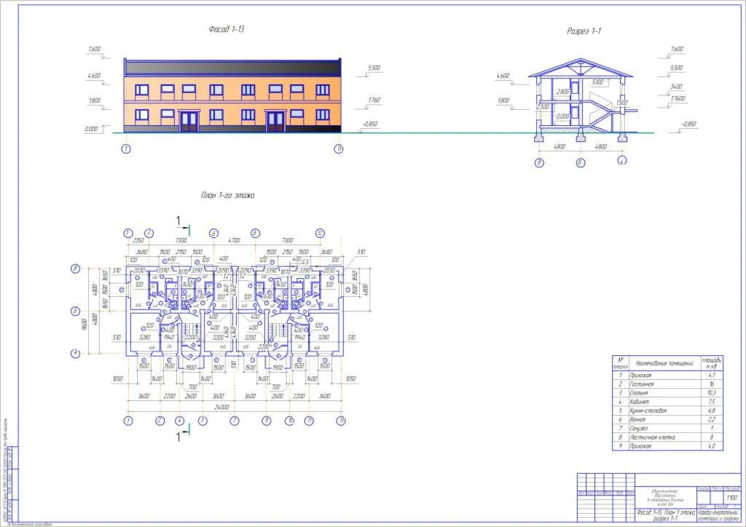Click the 'Наименование помещений' table header

pos(664,363)
